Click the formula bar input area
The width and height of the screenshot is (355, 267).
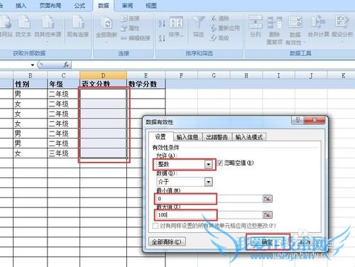[x=213, y=65]
